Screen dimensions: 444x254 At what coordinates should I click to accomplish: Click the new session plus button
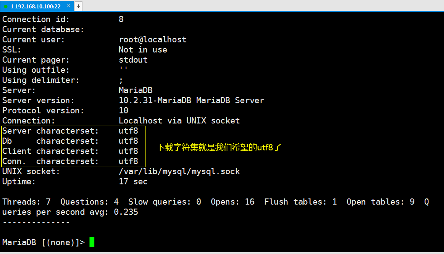click(78, 6)
